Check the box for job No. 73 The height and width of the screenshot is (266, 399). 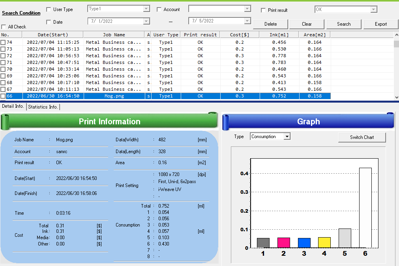click(3, 49)
